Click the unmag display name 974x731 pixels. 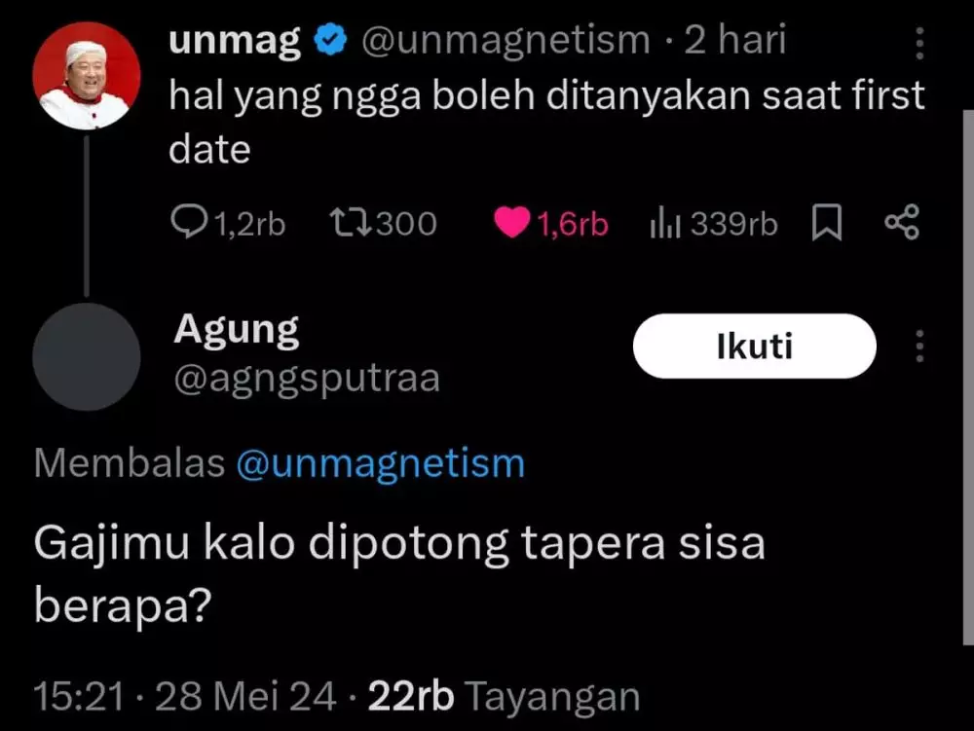click(x=234, y=39)
